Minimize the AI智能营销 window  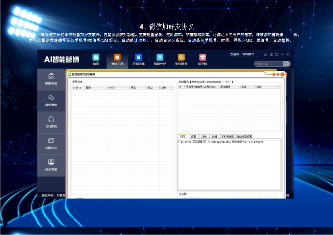[x=282, y=54]
